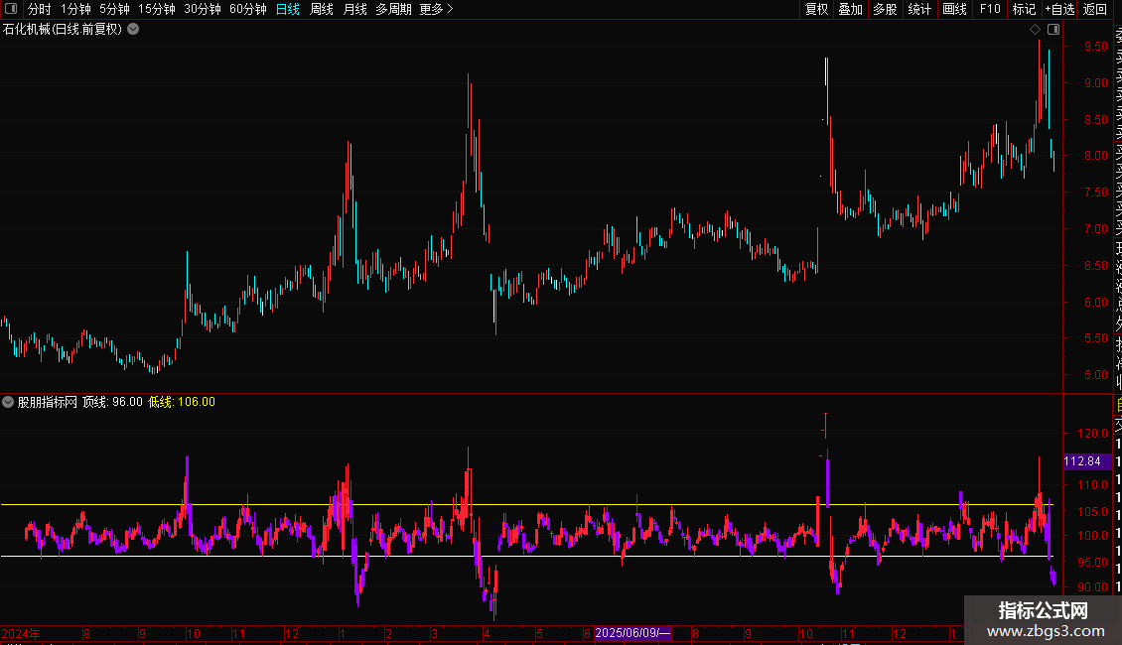Expand the 更多 periods menu
Image resolution: width=1122 pixels, height=645 pixels.
pyautogui.click(x=437, y=9)
